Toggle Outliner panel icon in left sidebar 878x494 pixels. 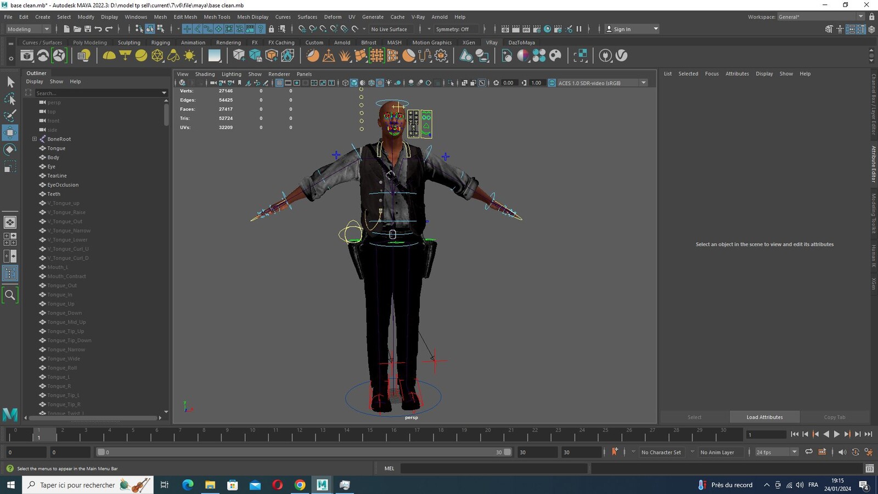click(x=10, y=273)
